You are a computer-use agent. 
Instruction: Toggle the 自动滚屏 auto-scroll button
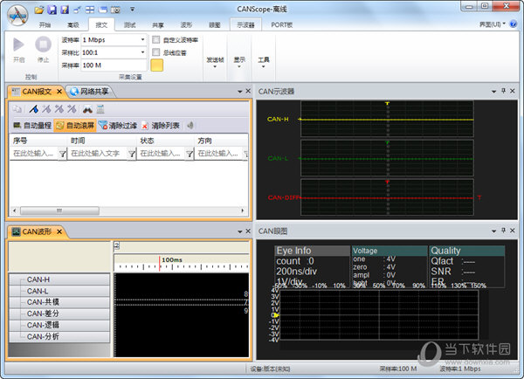click(x=75, y=126)
